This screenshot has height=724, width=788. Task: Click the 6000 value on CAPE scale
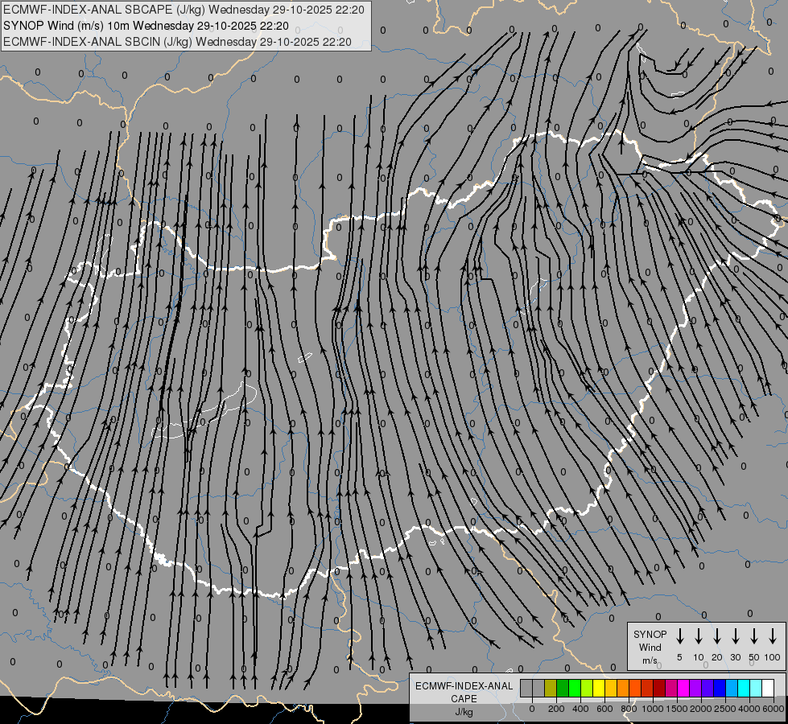coord(774,709)
